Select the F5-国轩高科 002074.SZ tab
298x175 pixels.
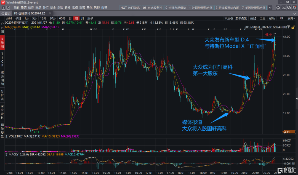(x=30, y=14)
